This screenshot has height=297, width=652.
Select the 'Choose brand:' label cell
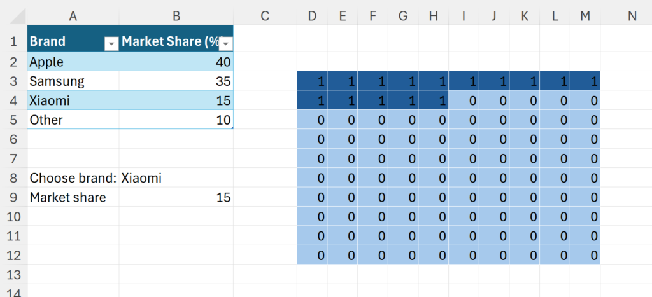73,178
